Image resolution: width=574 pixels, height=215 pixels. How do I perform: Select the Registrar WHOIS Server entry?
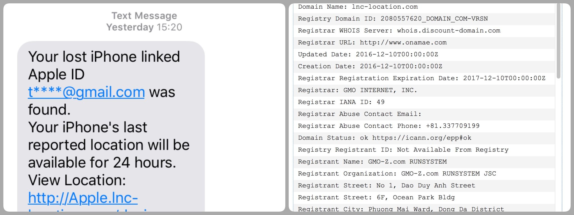point(399,31)
